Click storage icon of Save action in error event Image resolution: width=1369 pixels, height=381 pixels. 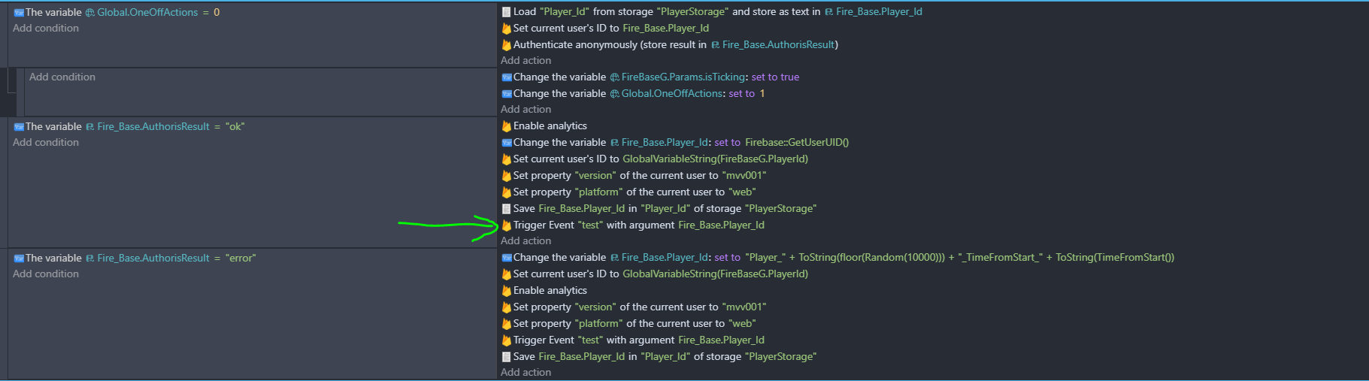tap(507, 357)
